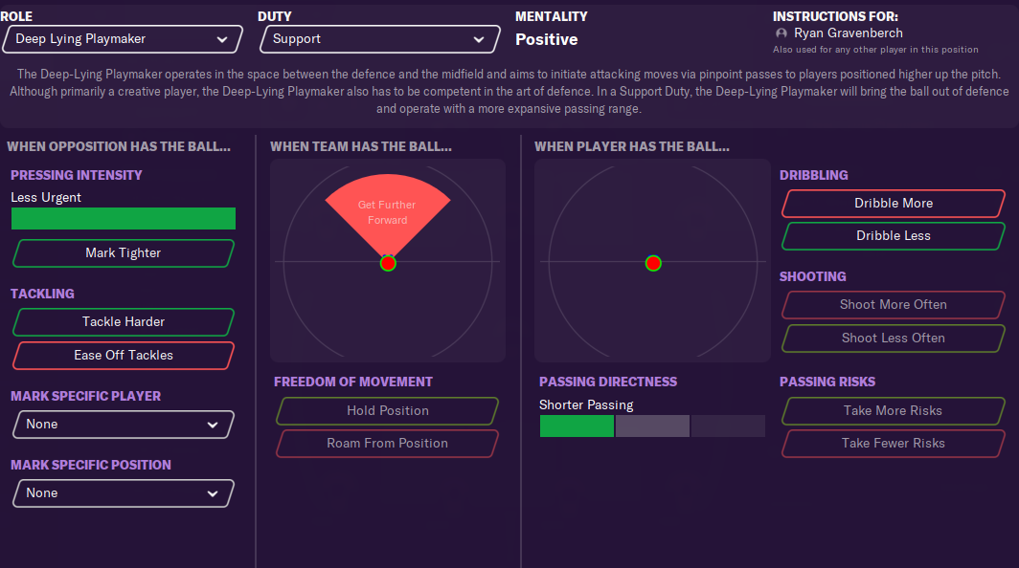The width and height of the screenshot is (1019, 568).
Task: Toggle Dribble More instruction
Action: [x=894, y=204]
